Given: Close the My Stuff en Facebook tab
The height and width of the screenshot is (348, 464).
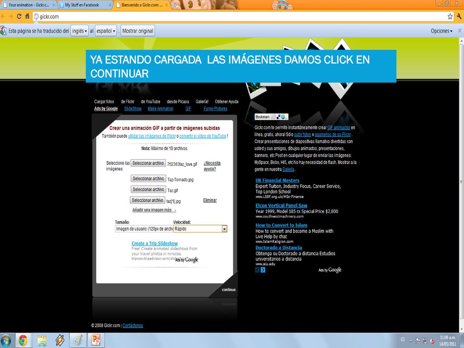Looking at the screenshot, I should (110, 5).
